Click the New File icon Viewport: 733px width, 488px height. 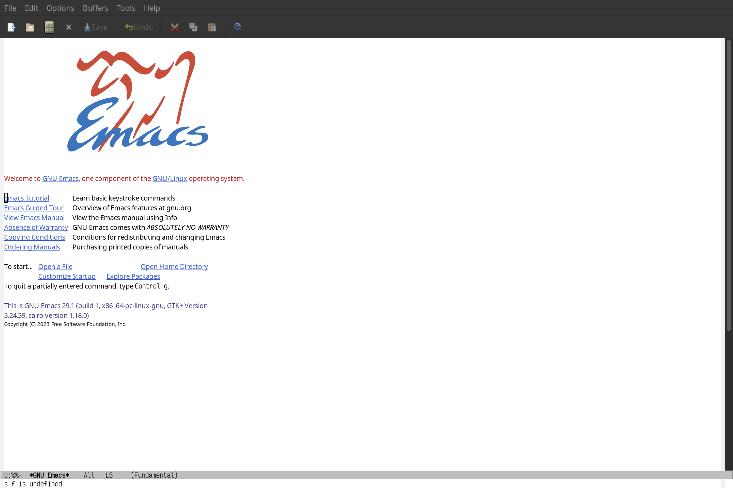(x=11, y=27)
